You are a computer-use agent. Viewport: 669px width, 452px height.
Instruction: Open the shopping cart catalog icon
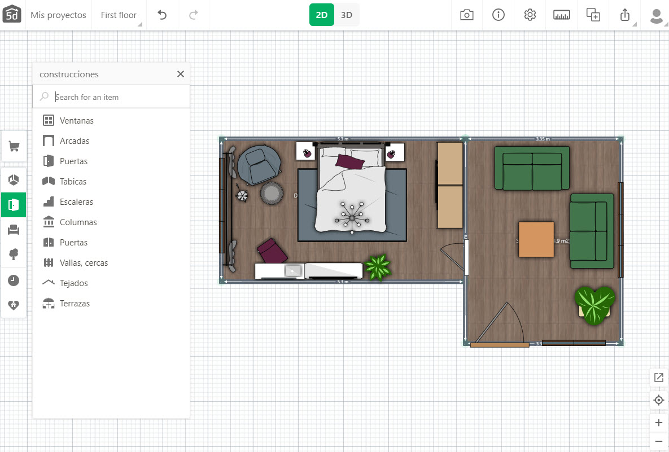coord(14,147)
